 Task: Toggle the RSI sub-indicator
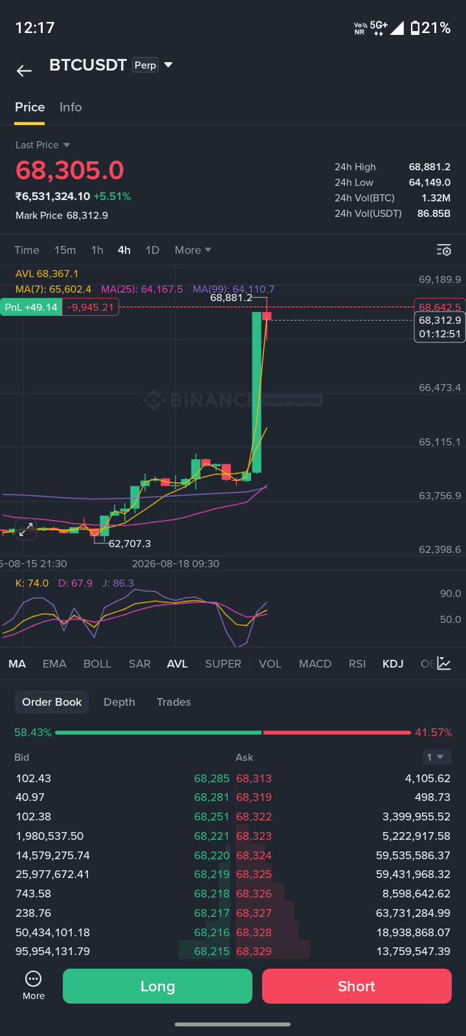[357, 664]
